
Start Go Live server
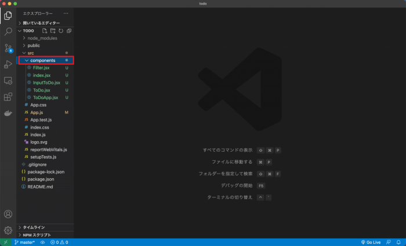click(x=371, y=242)
